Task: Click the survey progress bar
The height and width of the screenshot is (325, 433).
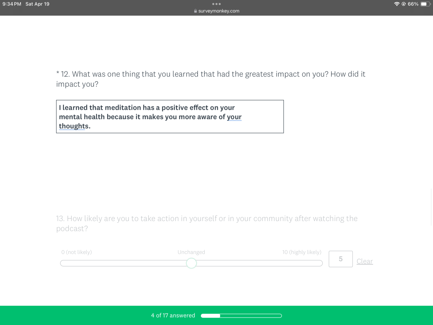Action: point(241,316)
